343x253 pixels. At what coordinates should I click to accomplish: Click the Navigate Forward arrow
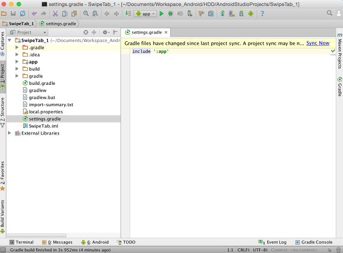pos(117,14)
